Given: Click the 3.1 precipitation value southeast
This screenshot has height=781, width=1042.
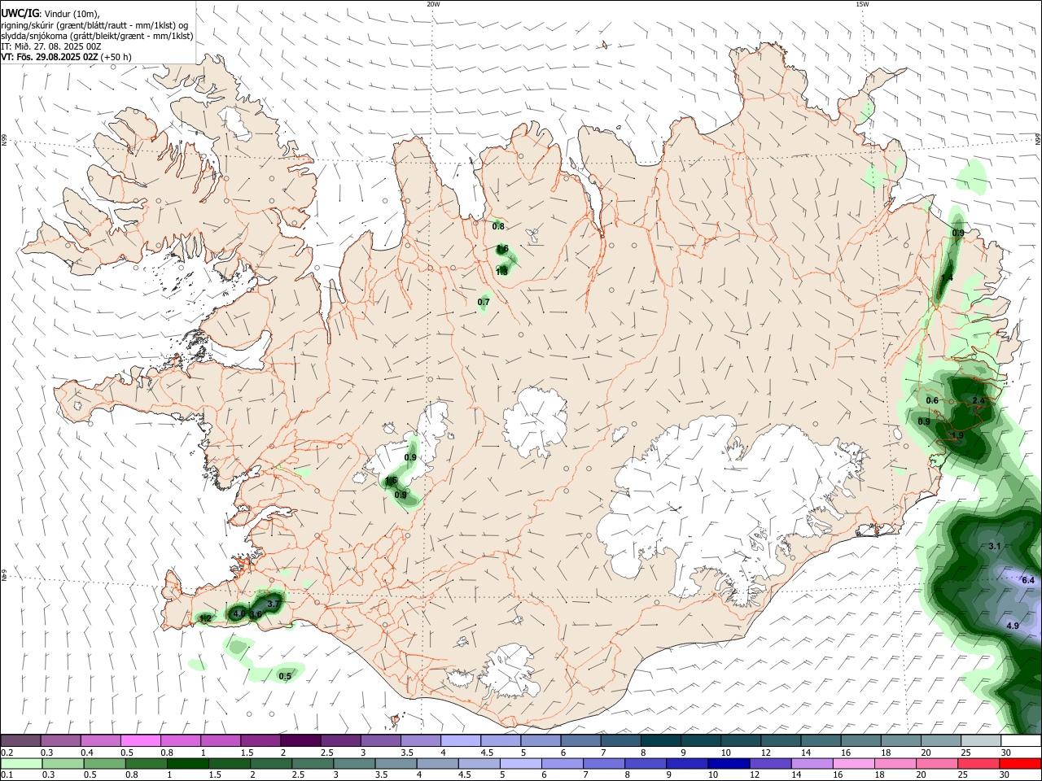Looking at the screenshot, I should [994, 546].
